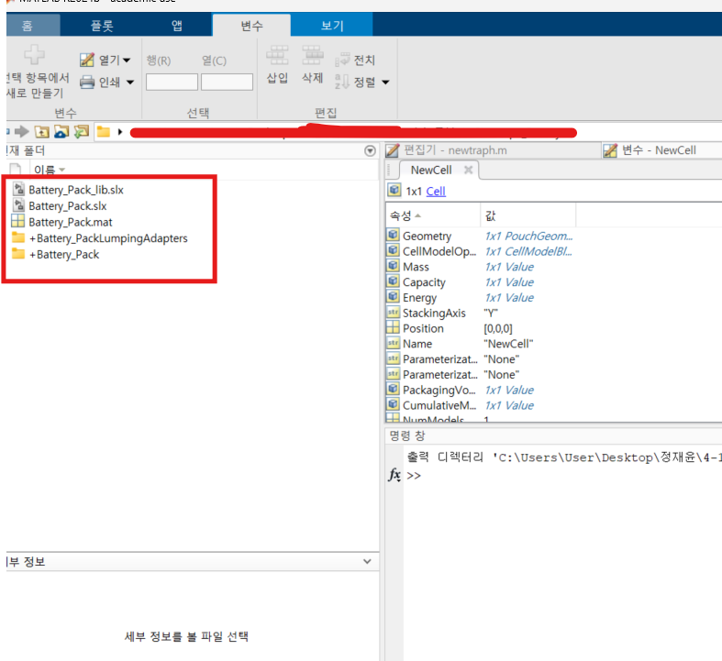Open CellModelOp 1x1 CellModelBl value
This screenshot has width=722, height=661.
pos(528,251)
